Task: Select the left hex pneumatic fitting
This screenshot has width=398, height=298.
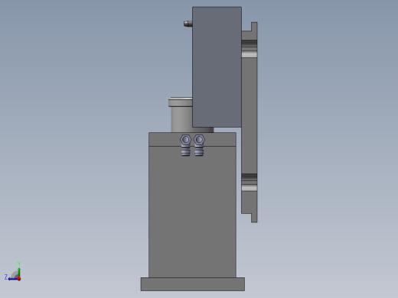Action: pos(185,145)
